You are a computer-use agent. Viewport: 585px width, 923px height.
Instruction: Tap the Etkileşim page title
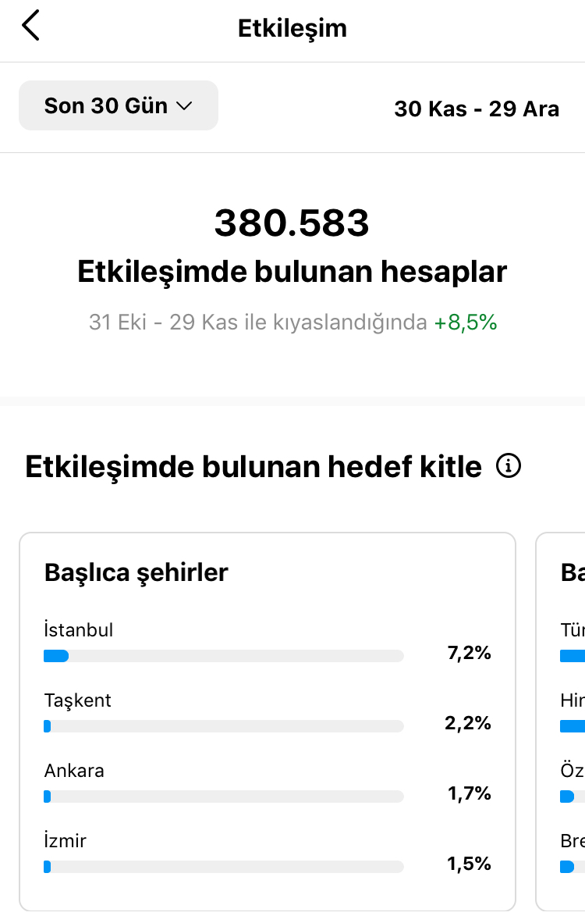coord(292,28)
